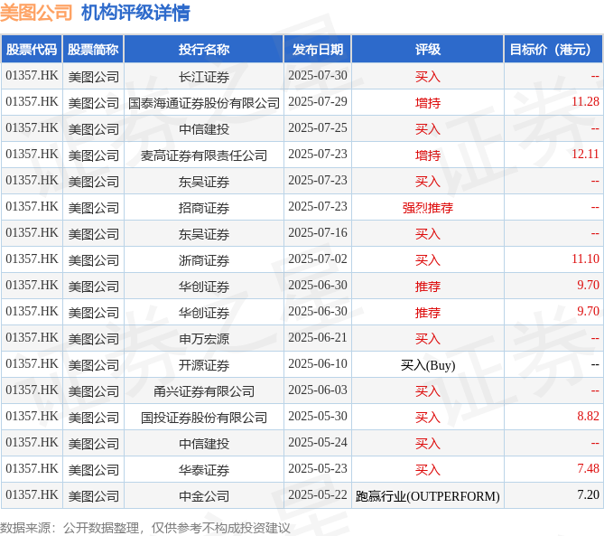Select the 长江证券 broker cell
This screenshot has width=604, height=536.
click(x=204, y=77)
